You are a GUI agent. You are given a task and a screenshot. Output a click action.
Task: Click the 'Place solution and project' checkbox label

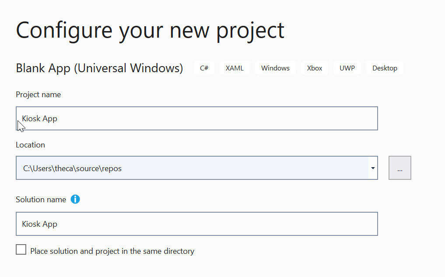click(x=112, y=251)
